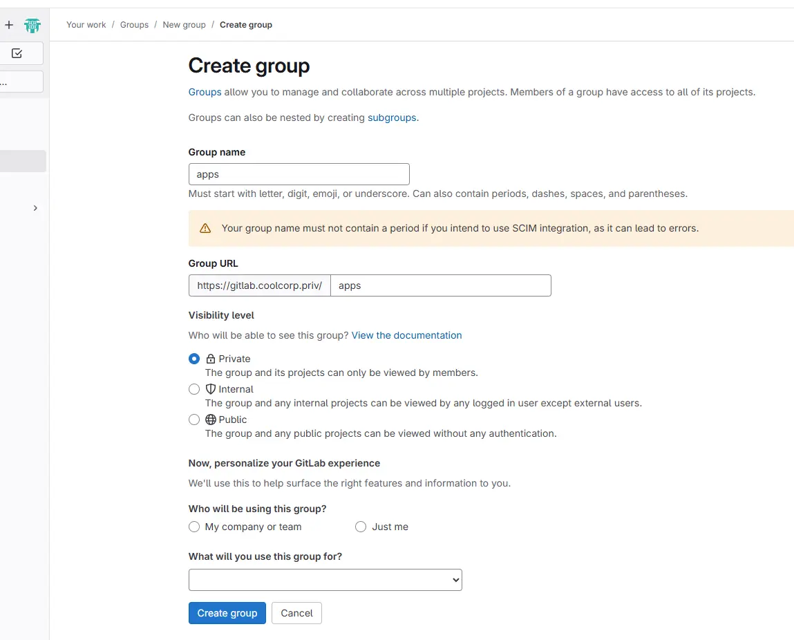The width and height of the screenshot is (794, 640).
Task: Go to Groups breadcrumb
Action: click(x=134, y=25)
